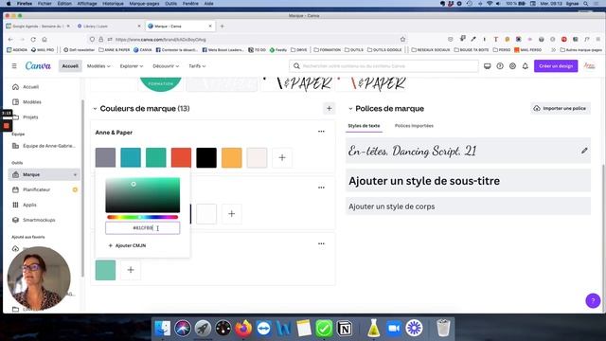606x341 pixels.
Task: Click the Canva search field
Action: [383, 66]
